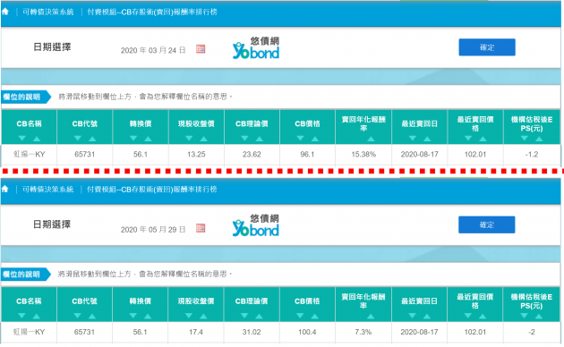
Task: Click the date field showing 2020年05月29日
Action: (153, 230)
